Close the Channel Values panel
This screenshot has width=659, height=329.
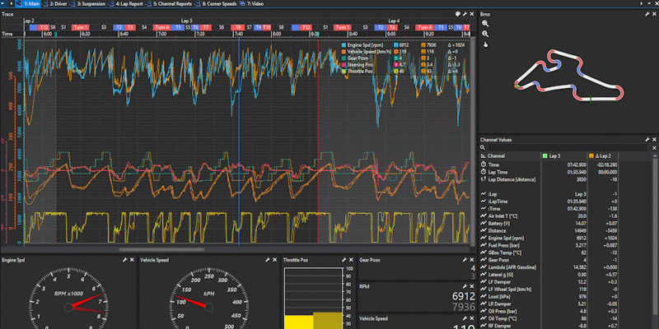654,140
